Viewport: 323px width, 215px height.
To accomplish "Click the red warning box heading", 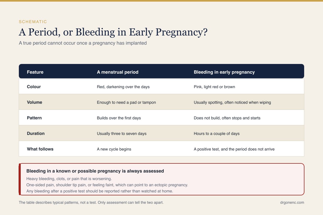I will pos(95,171).
